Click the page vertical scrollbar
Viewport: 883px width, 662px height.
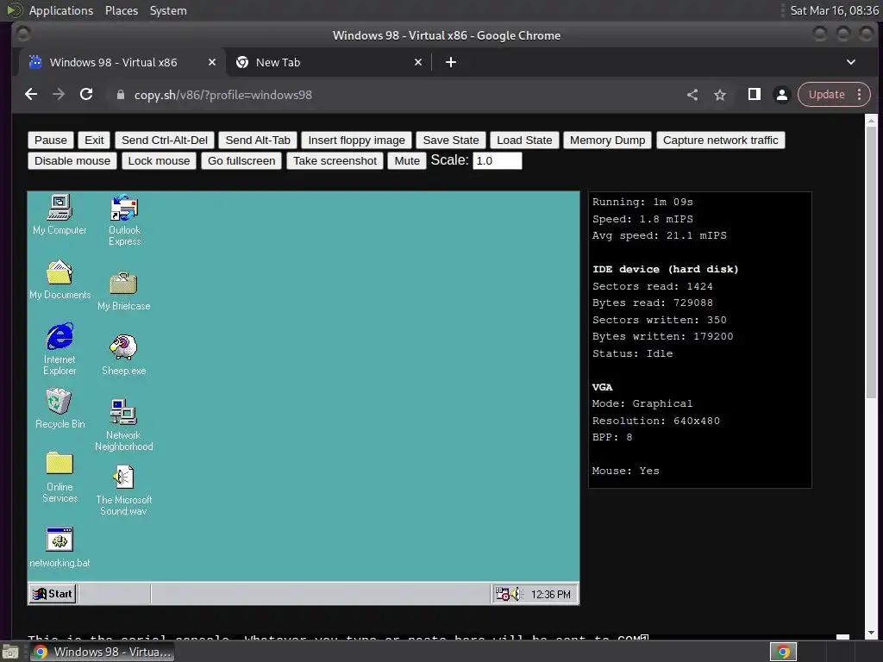(871, 261)
